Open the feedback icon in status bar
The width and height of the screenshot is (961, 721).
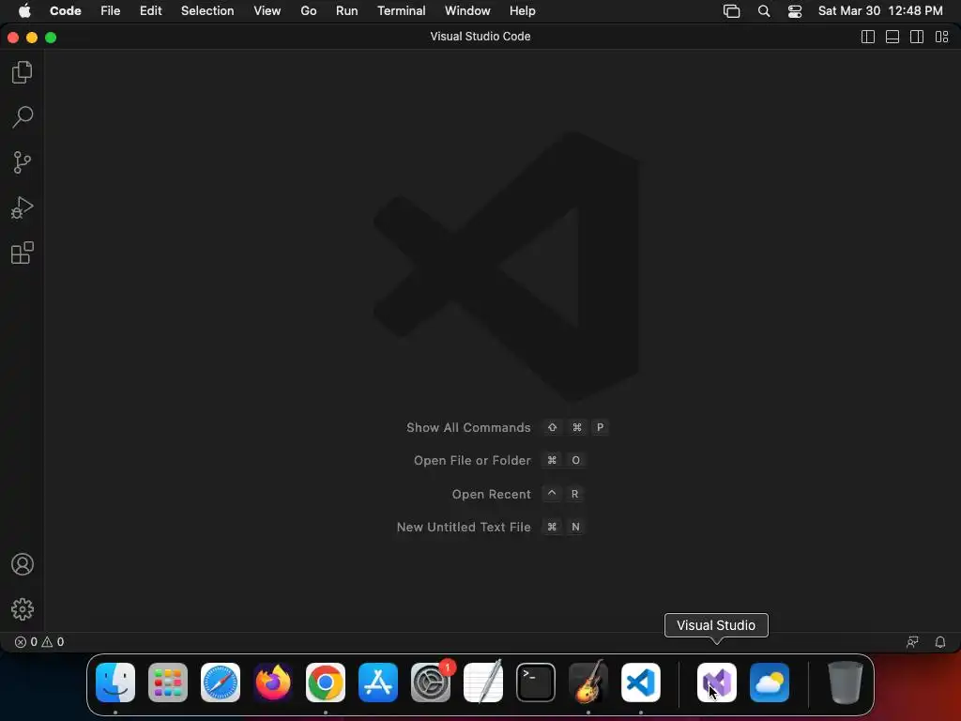[912, 642]
